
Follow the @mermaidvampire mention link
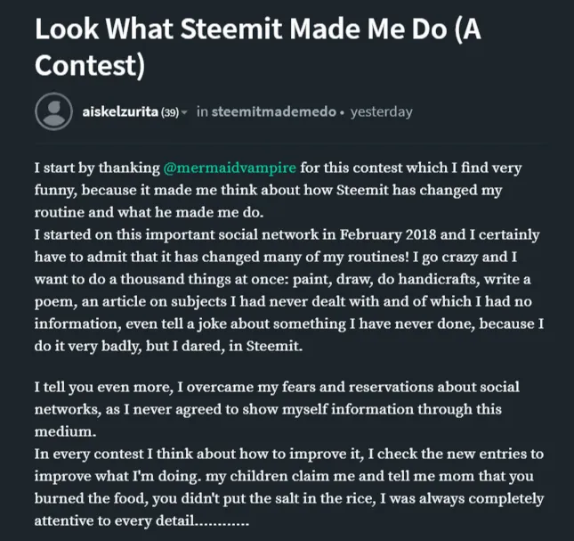tap(230, 168)
